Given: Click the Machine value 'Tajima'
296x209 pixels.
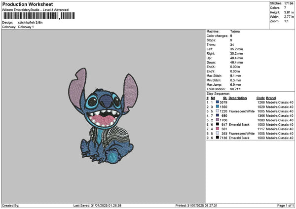Looking at the screenshot, I should point(235,32).
